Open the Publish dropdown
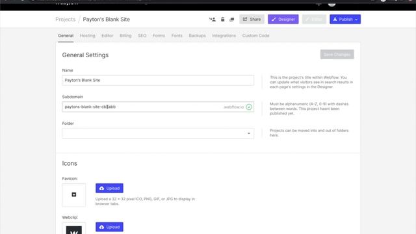Image resolution: width=416 pixels, height=234 pixels. click(x=345, y=19)
